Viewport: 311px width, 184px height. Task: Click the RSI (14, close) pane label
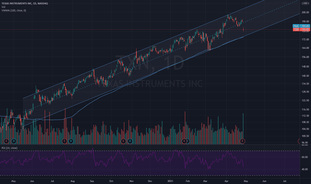click(x=9, y=148)
